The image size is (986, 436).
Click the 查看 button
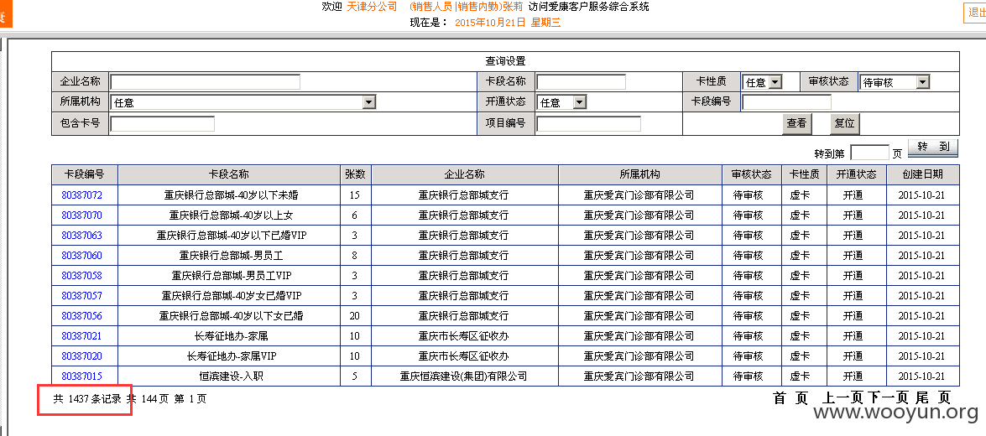click(x=796, y=124)
